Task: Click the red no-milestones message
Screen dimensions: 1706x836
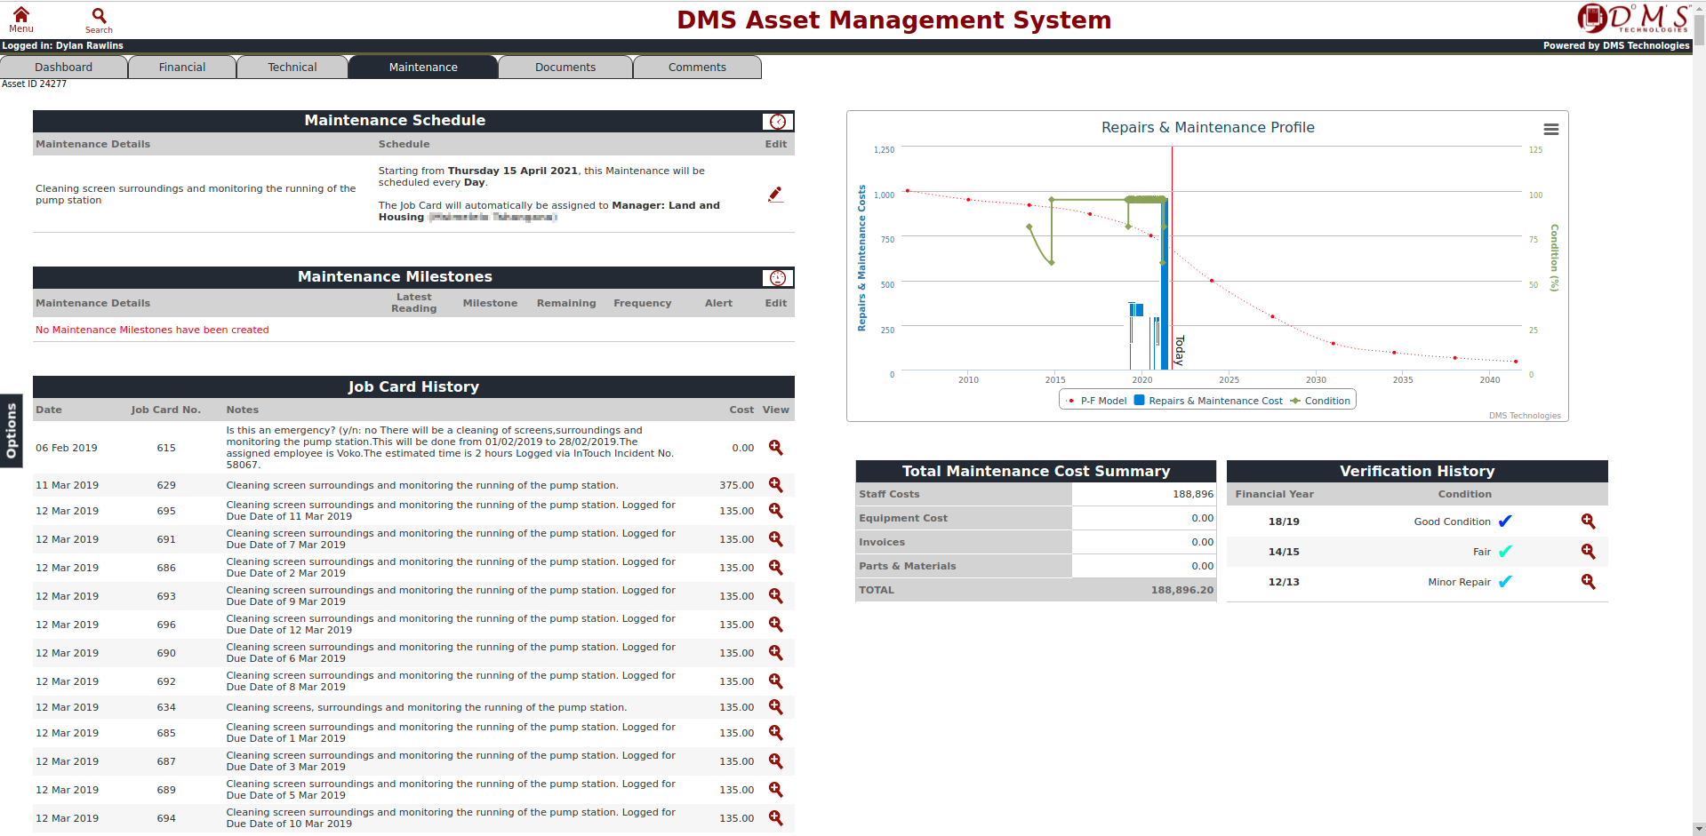Action: click(x=152, y=330)
